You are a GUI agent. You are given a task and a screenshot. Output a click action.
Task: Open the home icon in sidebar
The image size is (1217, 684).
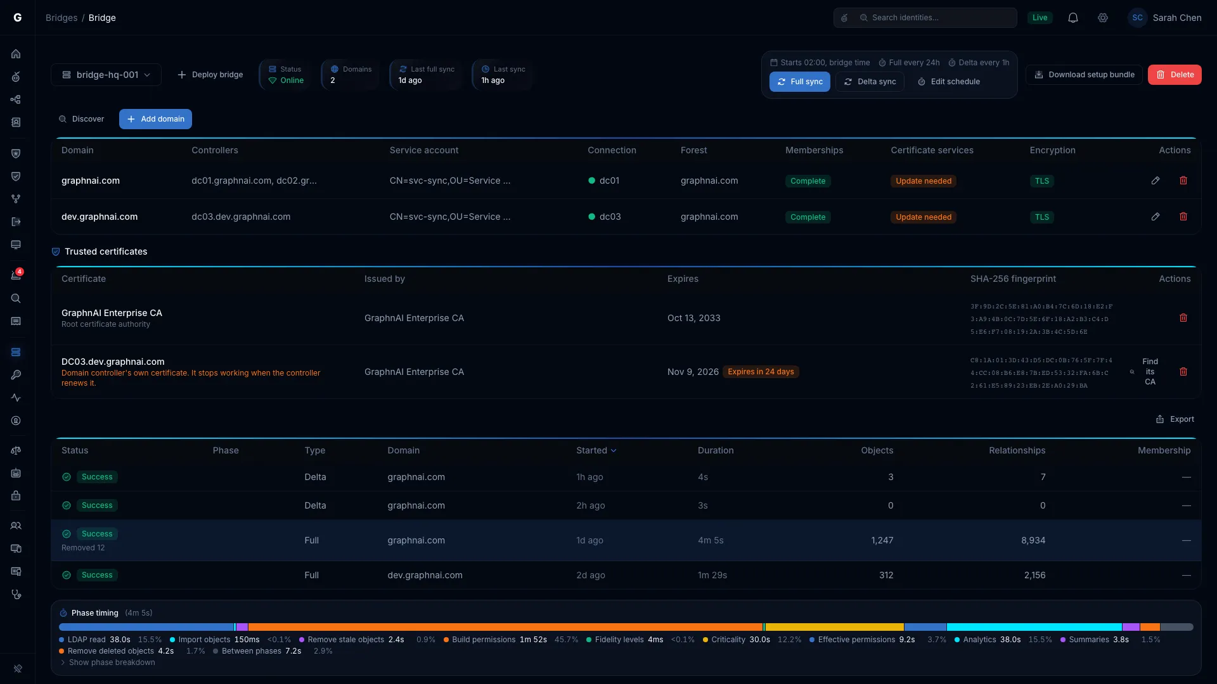point(16,54)
